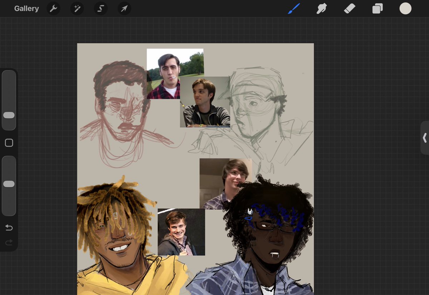Adjust the brush size slider handle
Screen dimensions: 429x295
9,115
